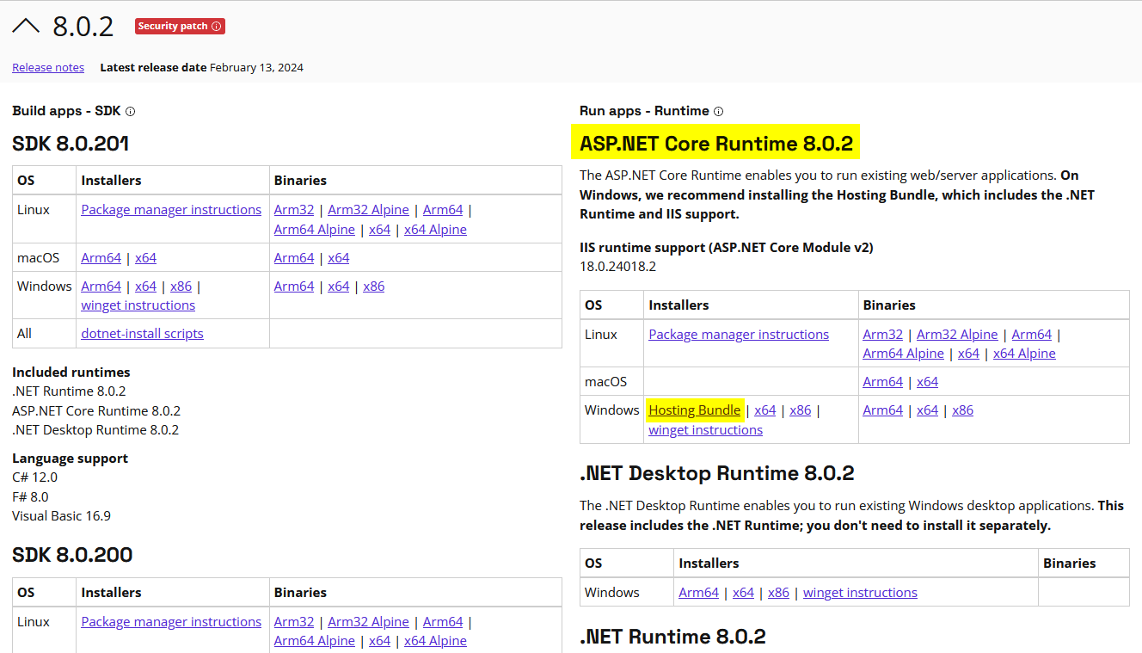The width and height of the screenshot is (1142, 653).
Task: Download ASP.NET Core Runtime macOS x64 binary
Action: [927, 382]
